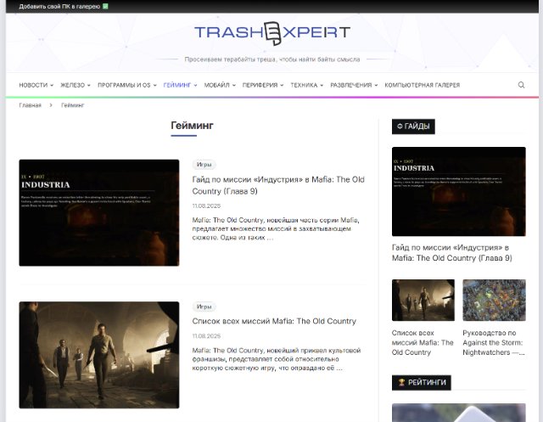Click the Рейтинги sidebar heading
This screenshot has height=422, width=543.
tap(422, 382)
